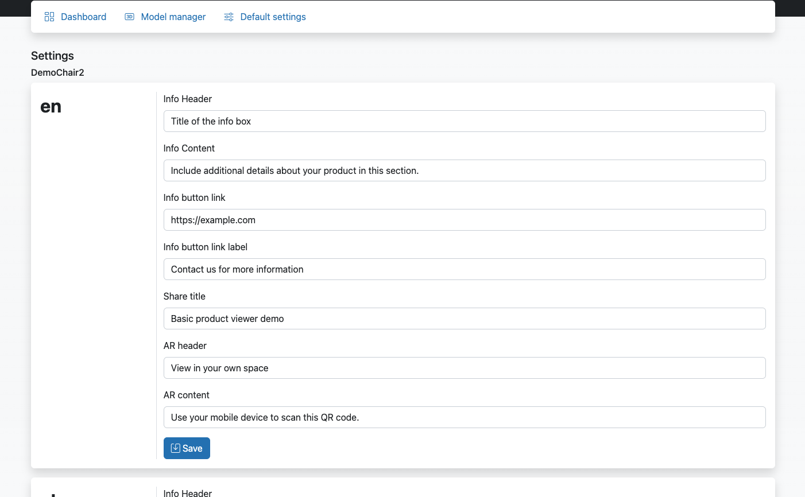Click the Info Content text field
Screen dimensions: 805x497
464,170
